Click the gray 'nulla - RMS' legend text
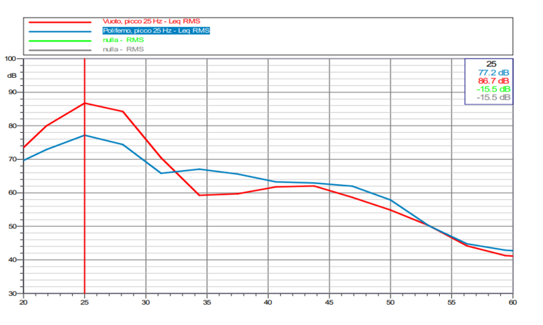Viewport: 543px width, 325px height. (123, 49)
